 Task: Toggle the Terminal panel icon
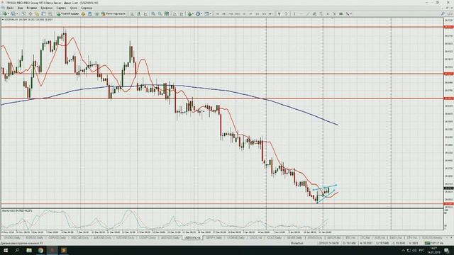(x=43, y=14)
